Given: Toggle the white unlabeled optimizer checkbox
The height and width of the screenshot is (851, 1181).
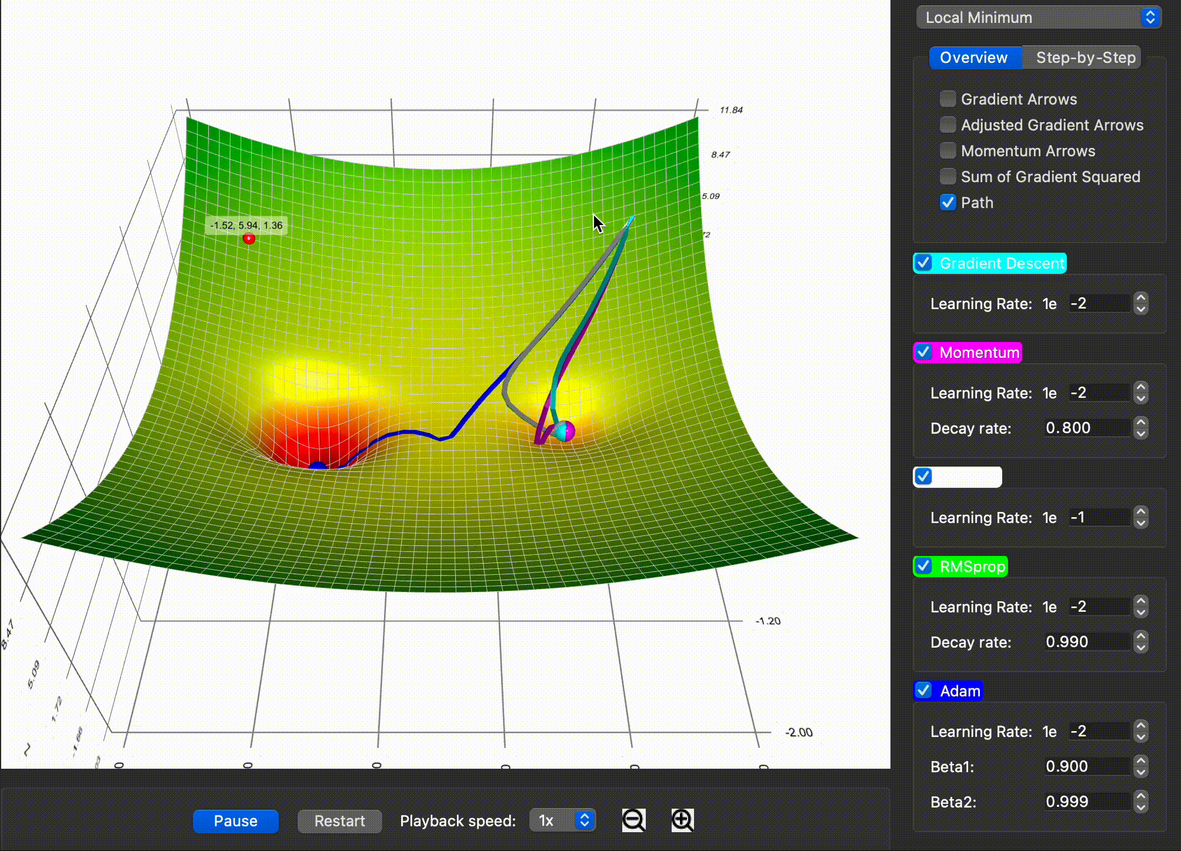Looking at the screenshot, I should 923,477.
